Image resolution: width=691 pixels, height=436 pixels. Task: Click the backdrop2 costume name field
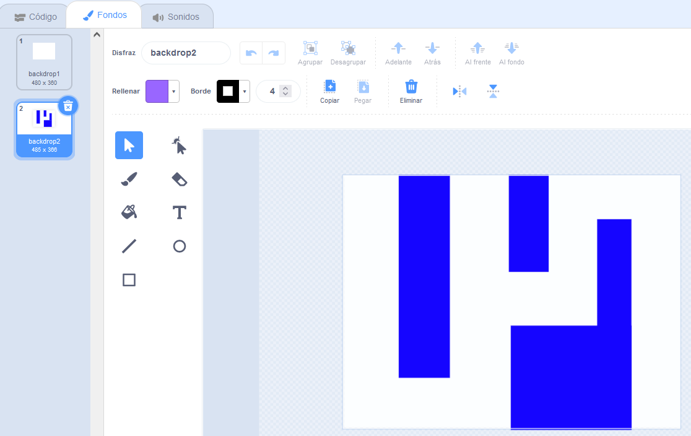tap(186, 53)
